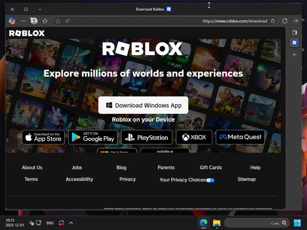307x230 pixels.
Task: Open Your Privacy Choices link
Action: pos(187,180)
